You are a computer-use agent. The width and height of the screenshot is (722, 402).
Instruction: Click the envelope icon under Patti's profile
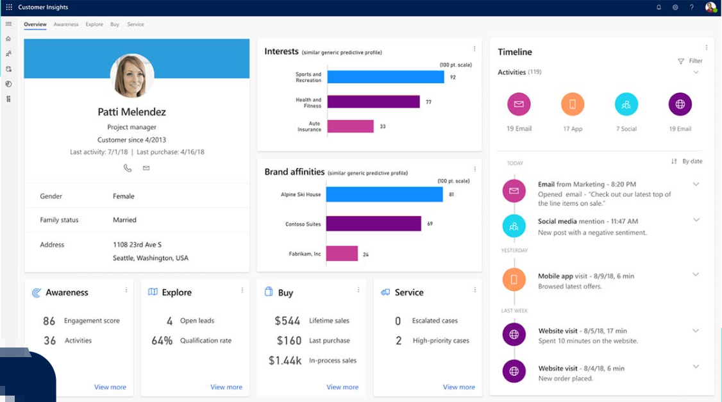point(146,168)
